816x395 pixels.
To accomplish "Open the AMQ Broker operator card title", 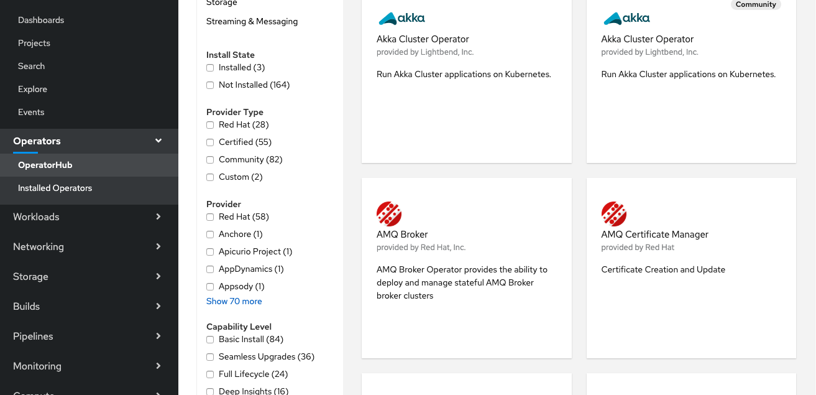I will (x=402, y=235).
